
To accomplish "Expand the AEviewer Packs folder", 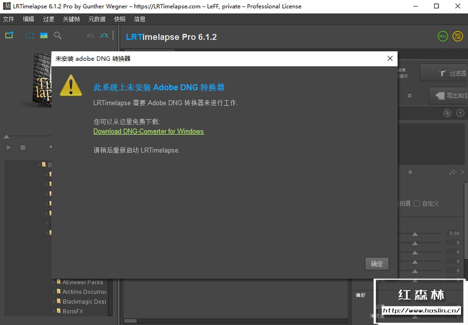I will 54,282.
